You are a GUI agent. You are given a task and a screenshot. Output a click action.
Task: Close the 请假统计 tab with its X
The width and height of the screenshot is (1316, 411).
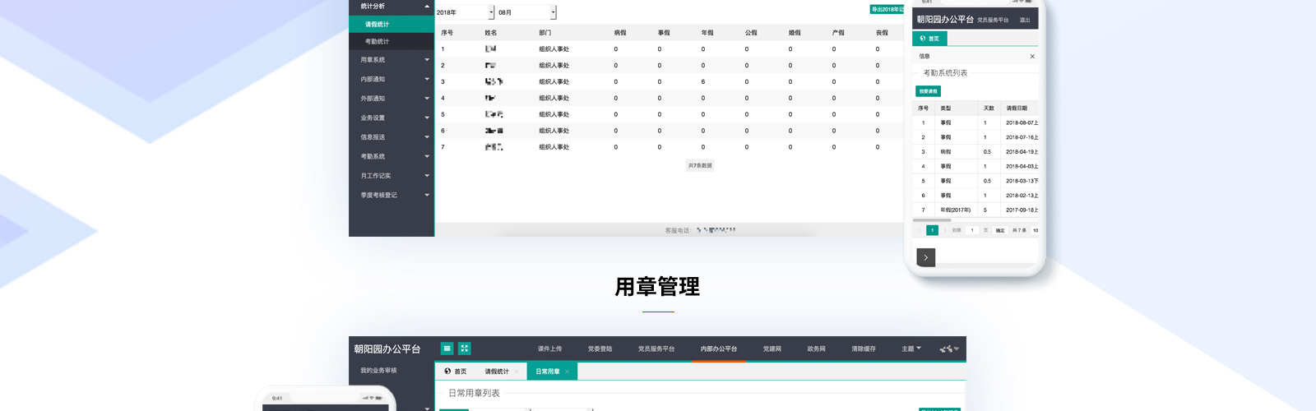517,372
